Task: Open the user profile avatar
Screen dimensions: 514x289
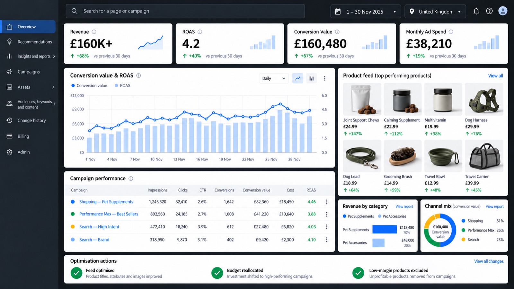Action: (x=503, y=11)
